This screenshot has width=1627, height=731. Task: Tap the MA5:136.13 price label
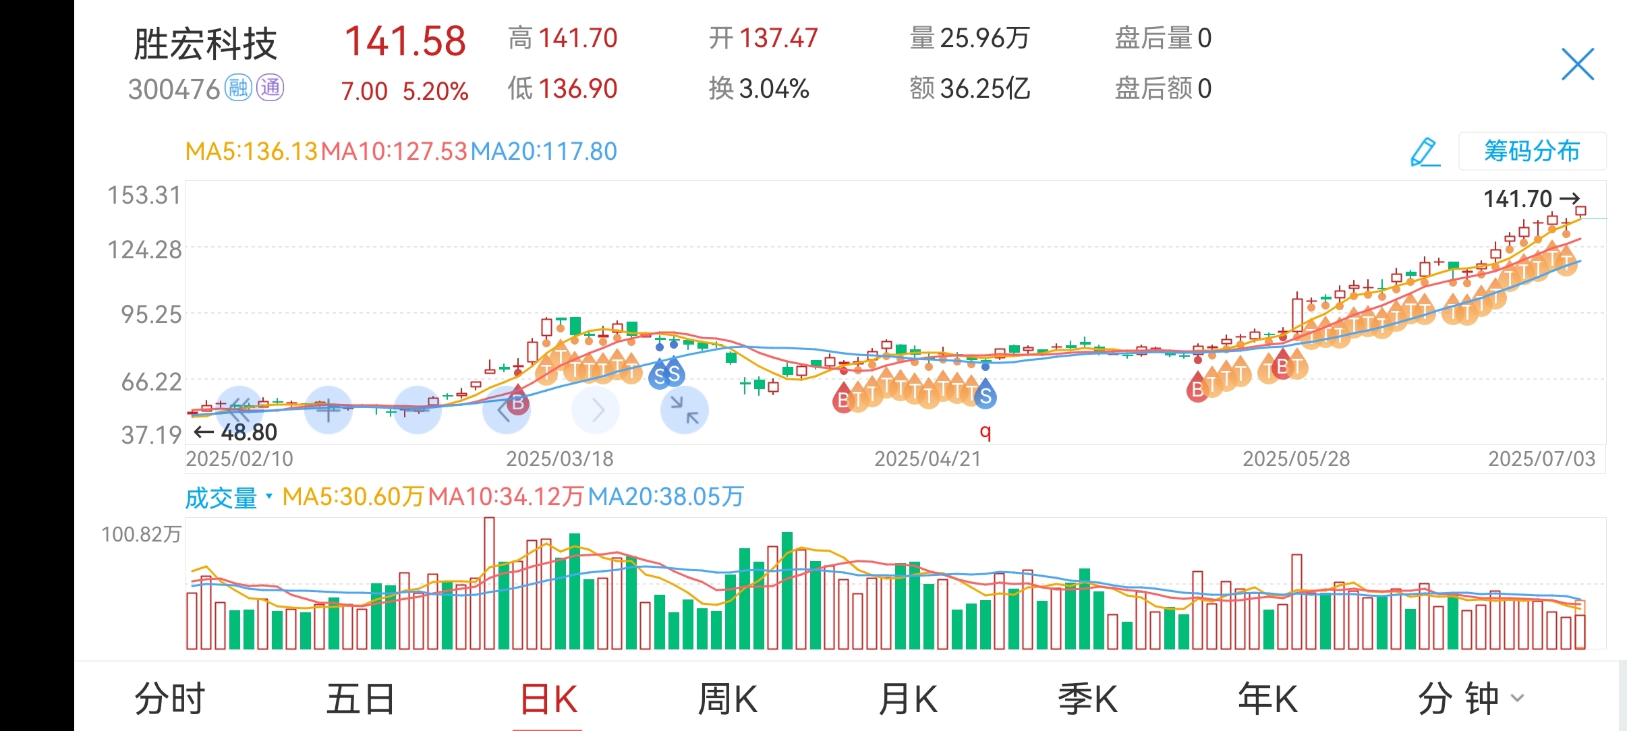251,152
